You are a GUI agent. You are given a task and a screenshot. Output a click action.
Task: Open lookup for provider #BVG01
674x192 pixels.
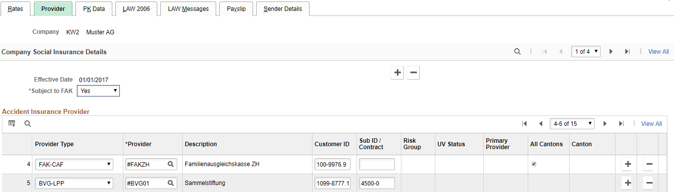[170, 183]
